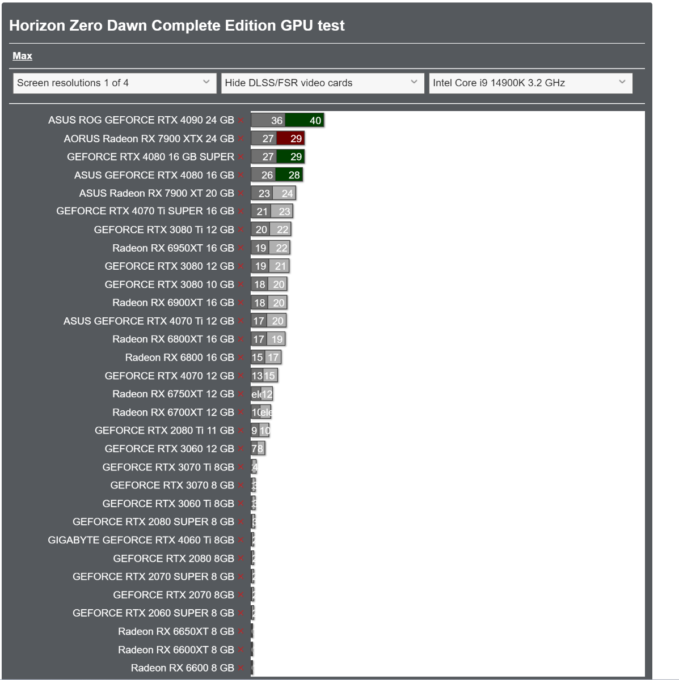Click the red X next to Radeon RX 6750XT 12 GB
679x680 pixels.
coord(241,394)
